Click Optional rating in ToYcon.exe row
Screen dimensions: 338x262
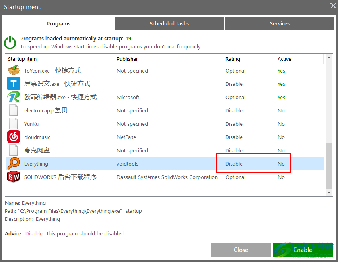235,71
